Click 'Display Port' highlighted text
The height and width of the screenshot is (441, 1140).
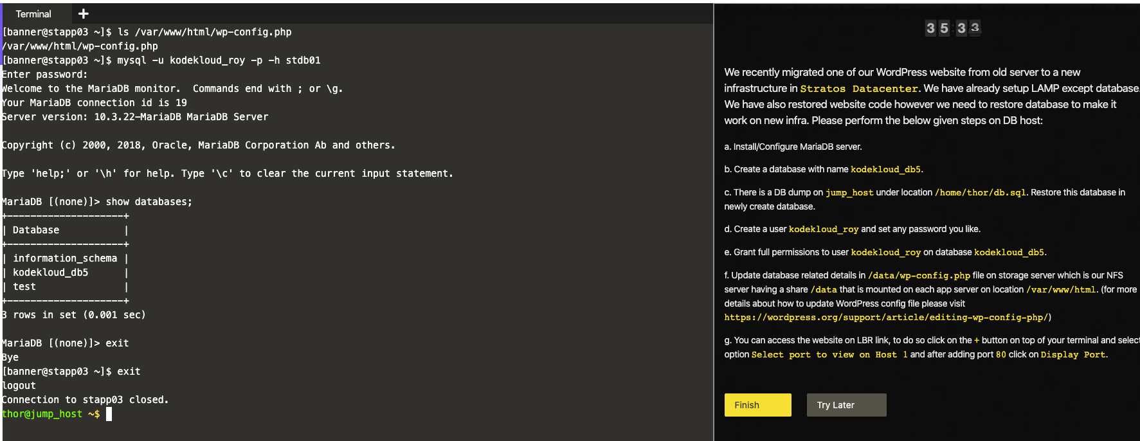point(1073,354)
